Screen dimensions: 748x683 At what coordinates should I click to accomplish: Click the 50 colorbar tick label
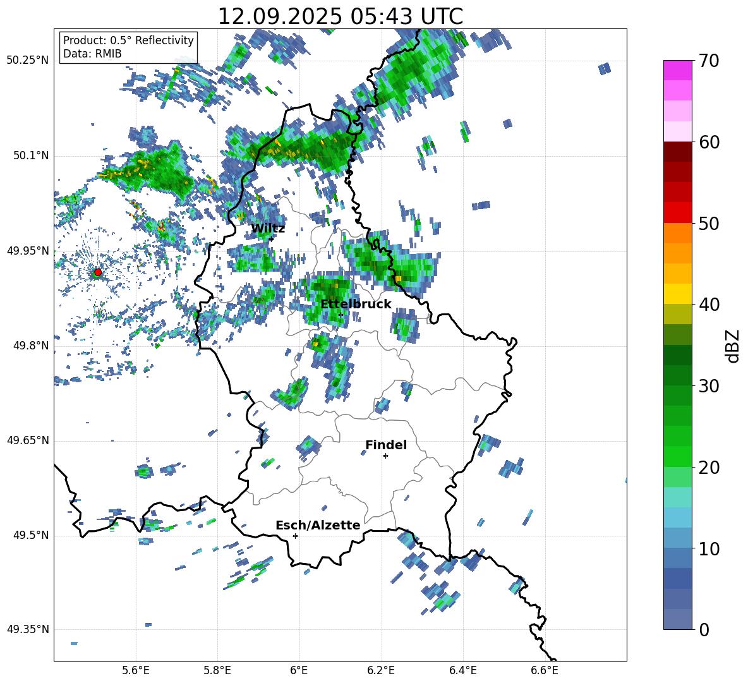point(709,224)
